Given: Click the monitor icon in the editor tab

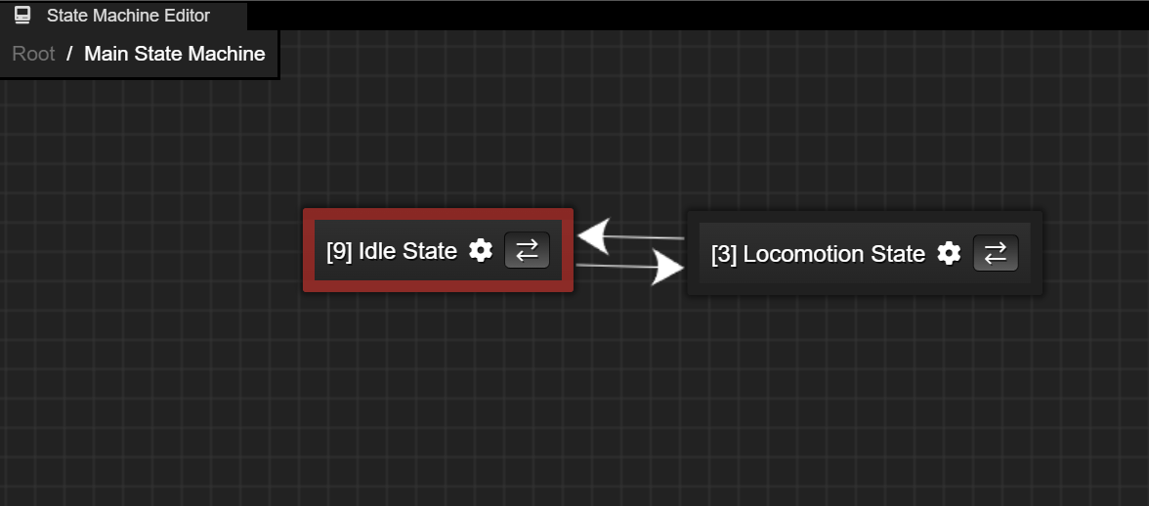Looking at the screenshot, I should click(22, 15).
